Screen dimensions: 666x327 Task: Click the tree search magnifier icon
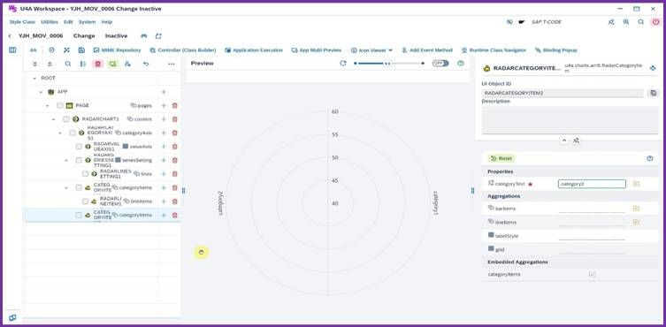(x=68, y=64)
